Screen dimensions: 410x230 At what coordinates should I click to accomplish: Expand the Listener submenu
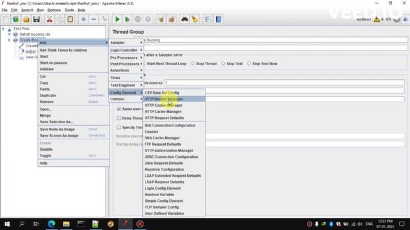(x=126, y=99)
